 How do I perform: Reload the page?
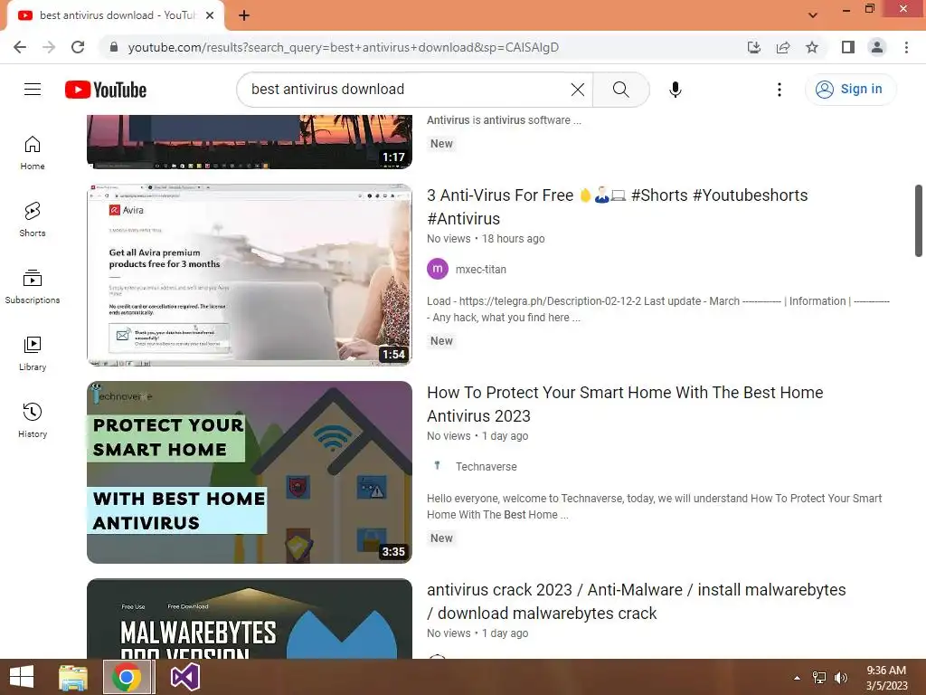tap(78, 47)
